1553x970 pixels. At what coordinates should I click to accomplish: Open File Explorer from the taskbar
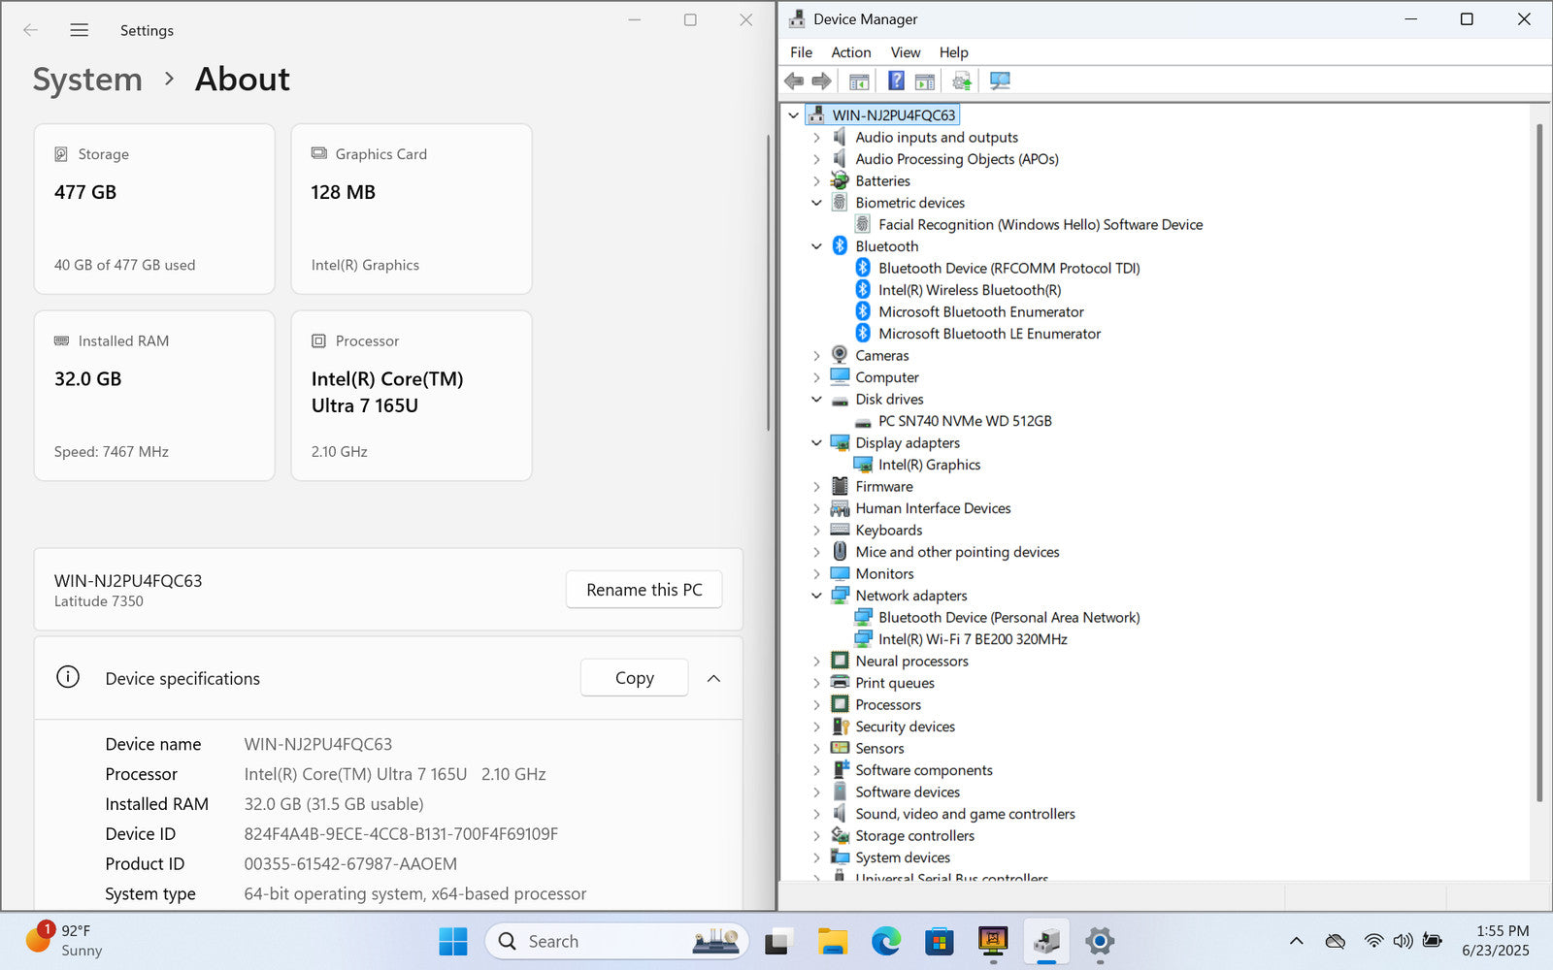(832, 941)
